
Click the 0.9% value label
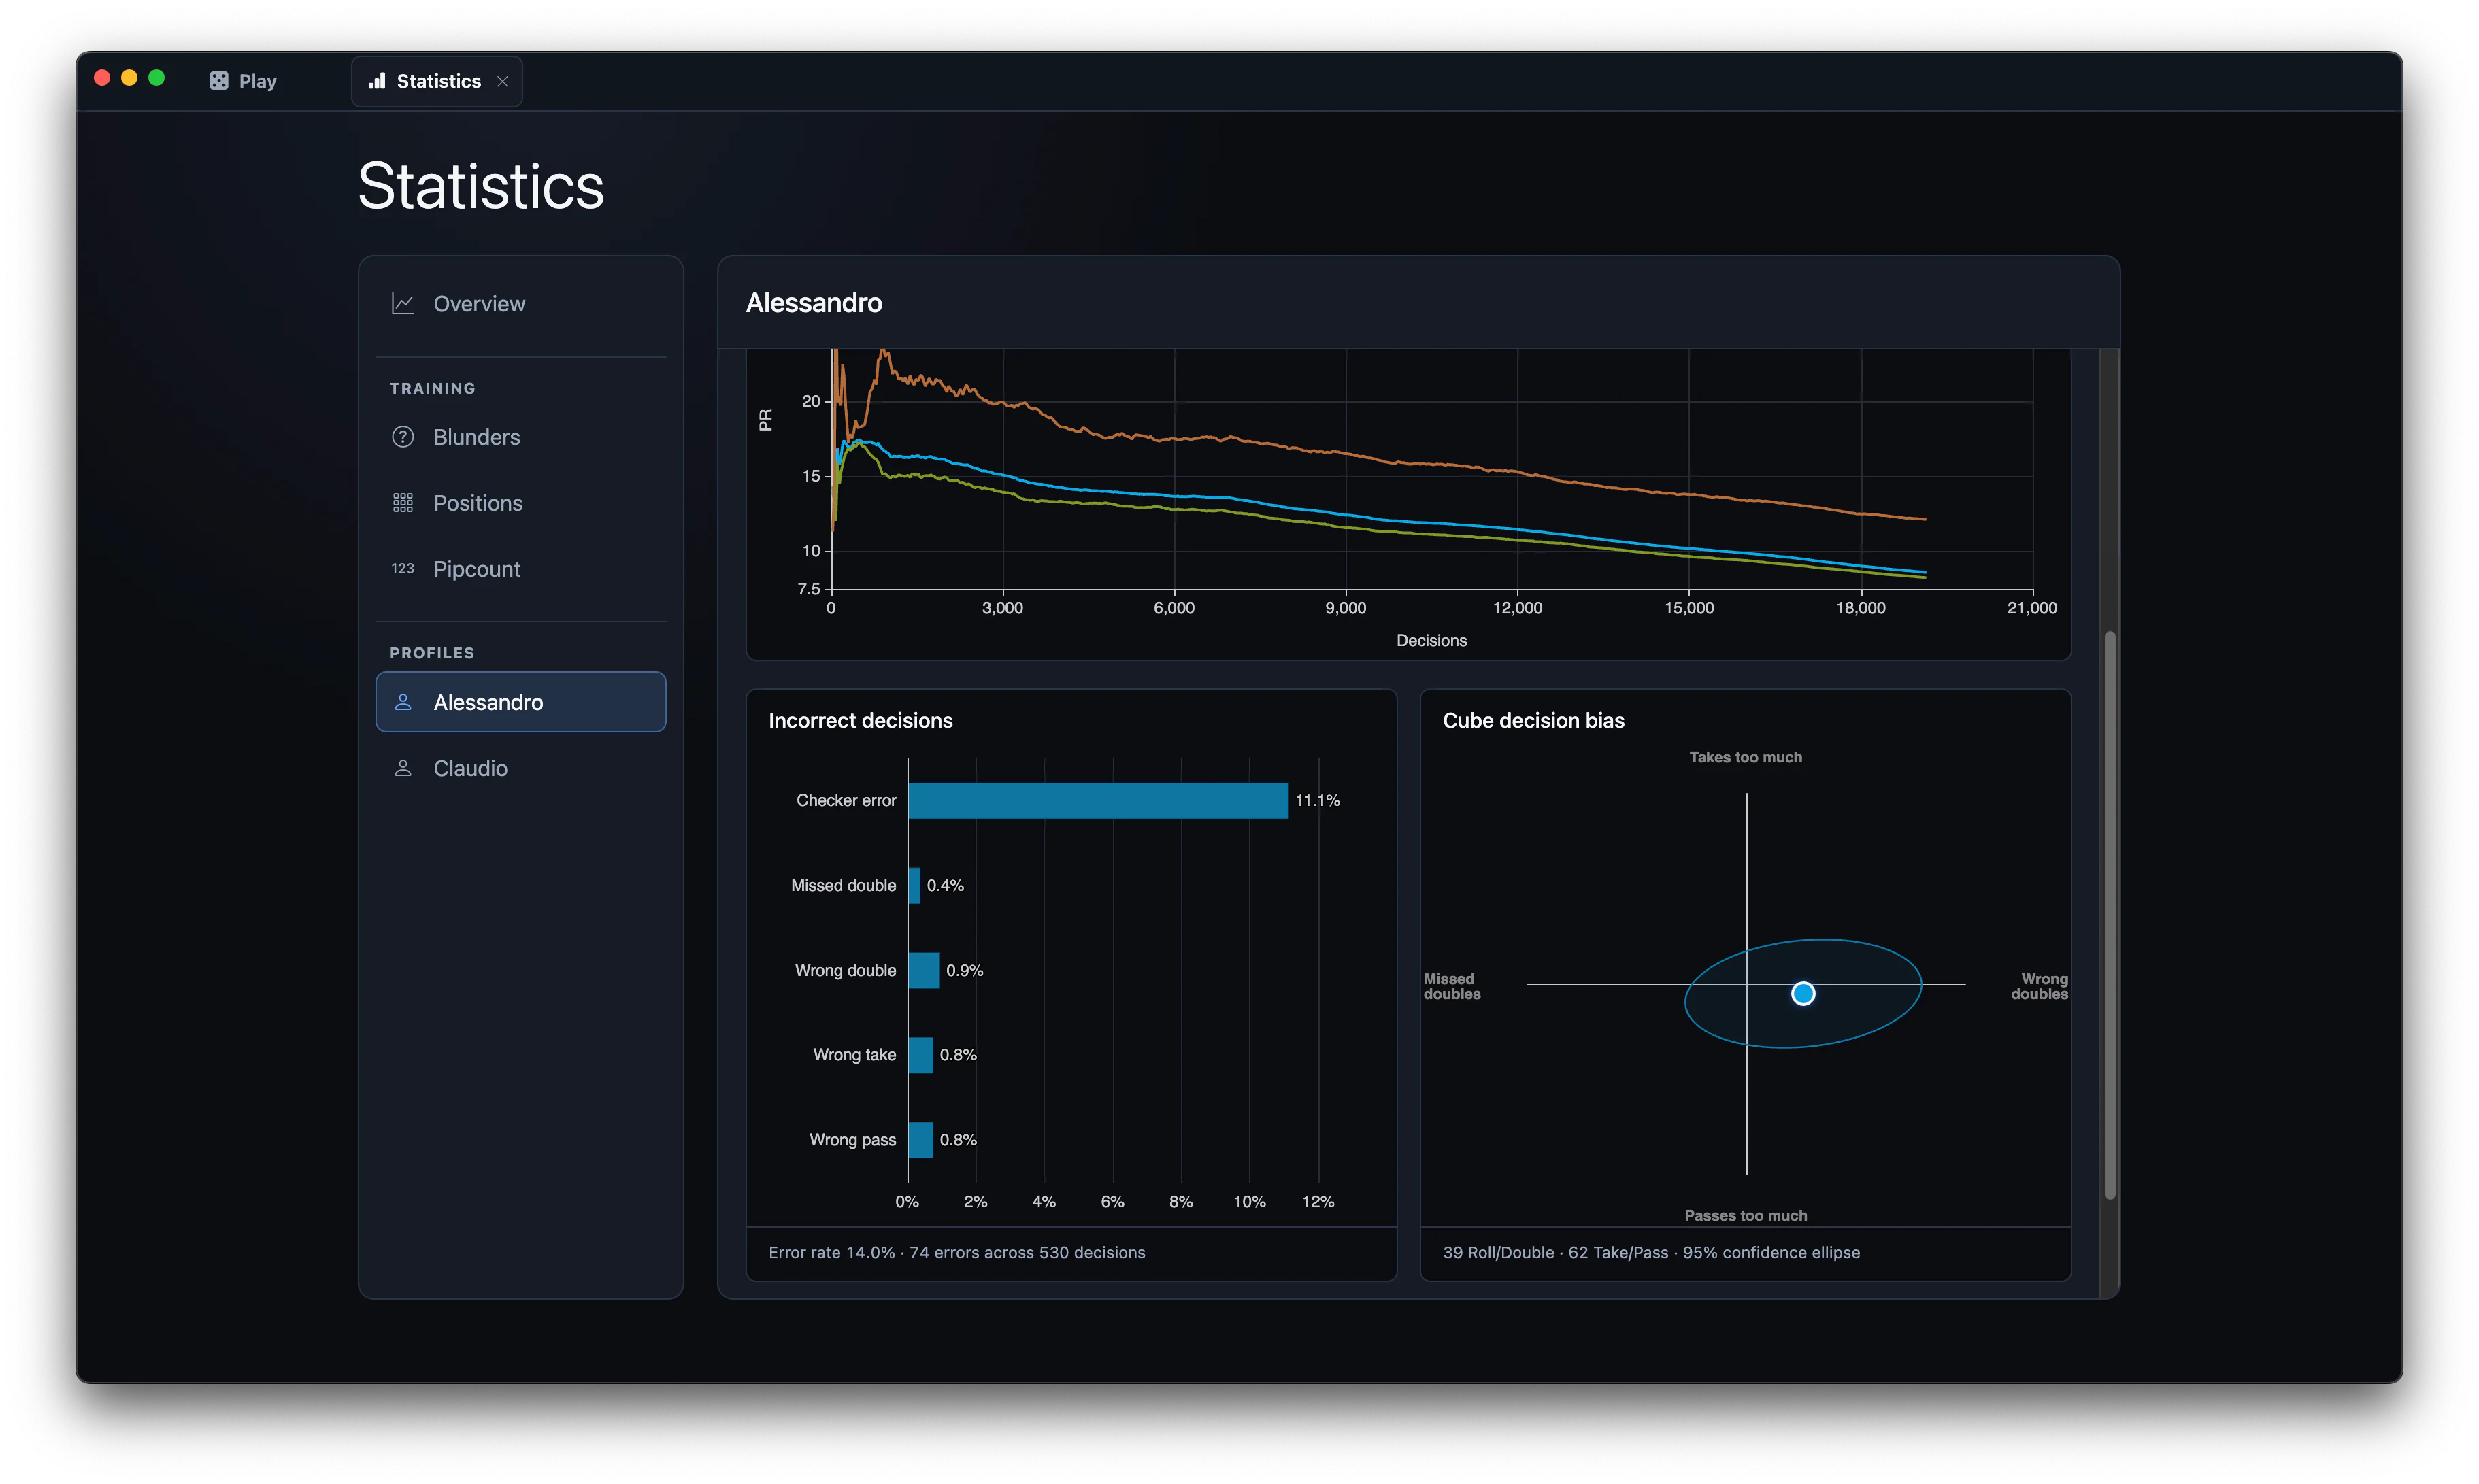(965, 971)
